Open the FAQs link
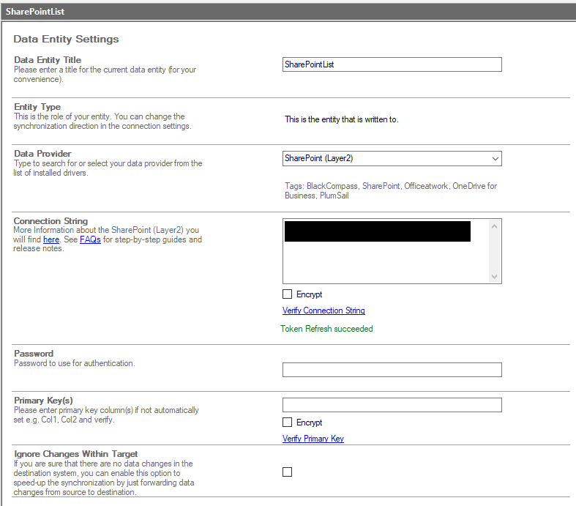576x506 pixels. 90,239
